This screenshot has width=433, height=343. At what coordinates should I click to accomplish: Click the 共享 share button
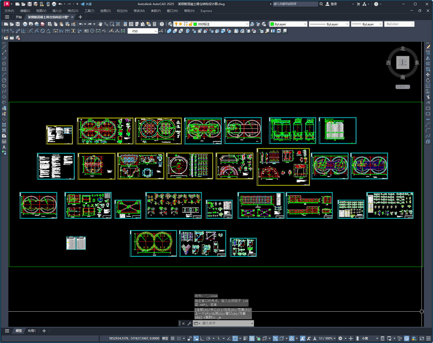(x=86, y=4)
